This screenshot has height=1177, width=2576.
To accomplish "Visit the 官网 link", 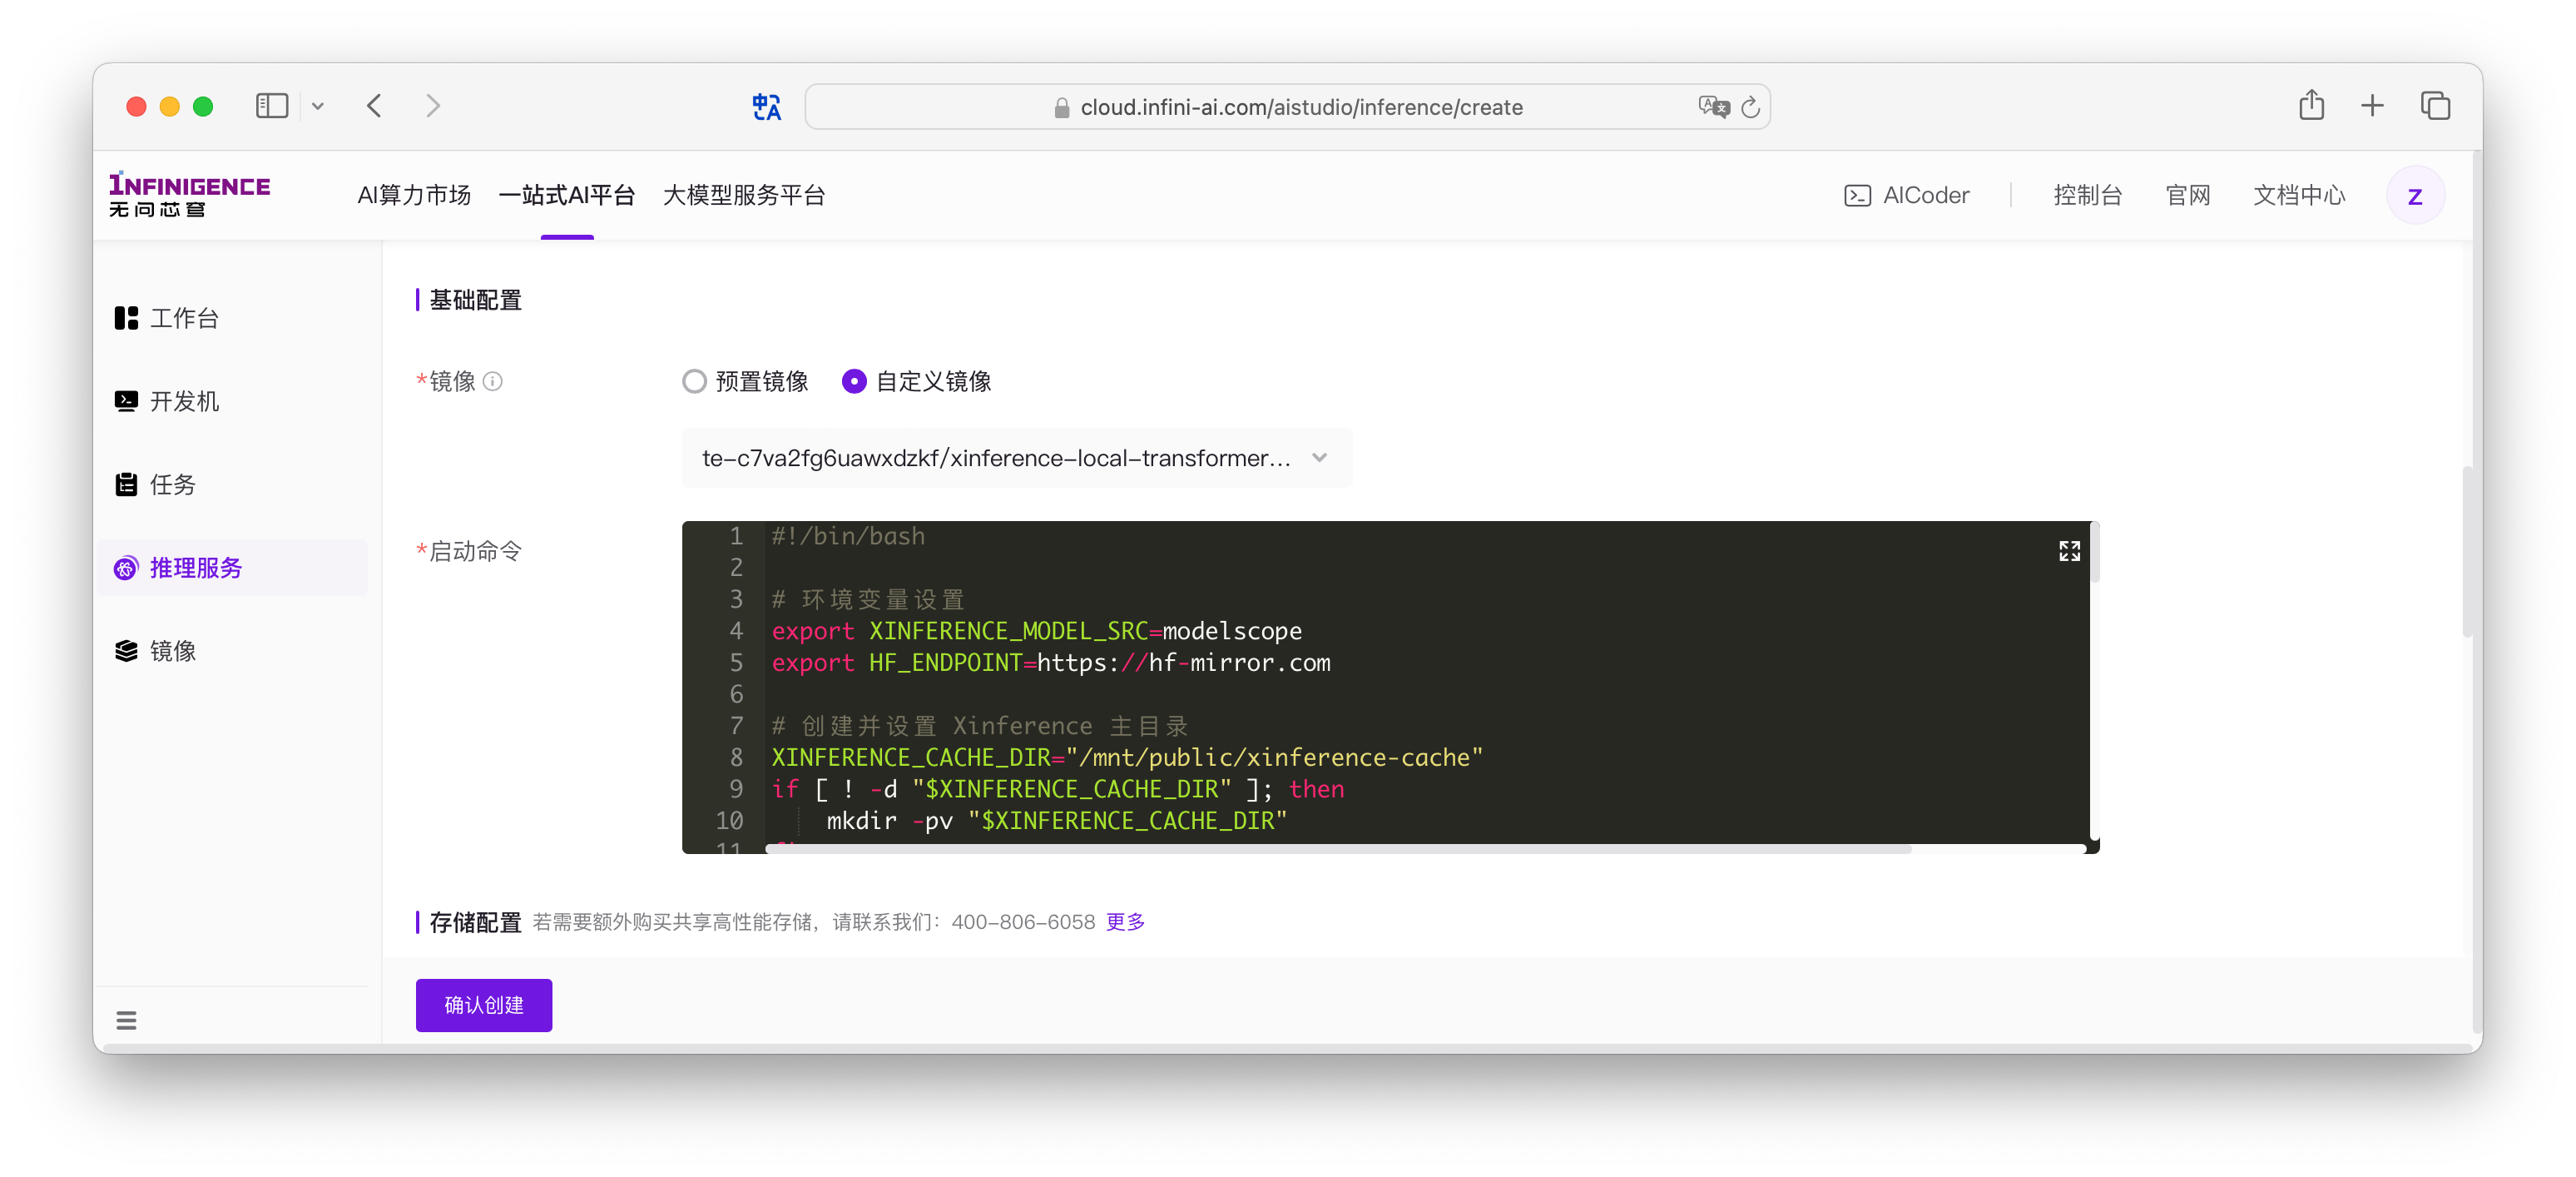I will (2187, 195).
